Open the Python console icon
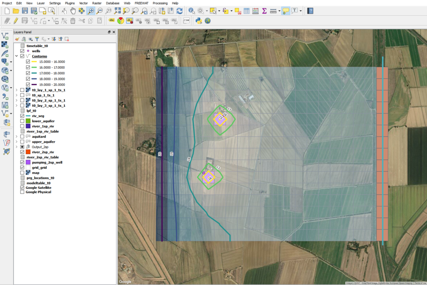Viewport: 427px width, 285px height. 199,21
